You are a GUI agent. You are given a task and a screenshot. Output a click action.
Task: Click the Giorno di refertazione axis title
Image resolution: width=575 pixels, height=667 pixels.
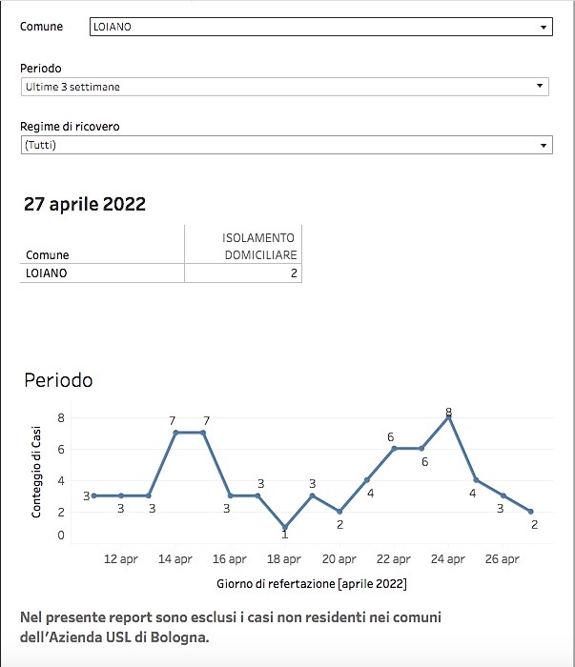click(x=312, y=583)
